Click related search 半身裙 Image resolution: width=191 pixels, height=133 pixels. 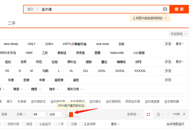(22, 102)
